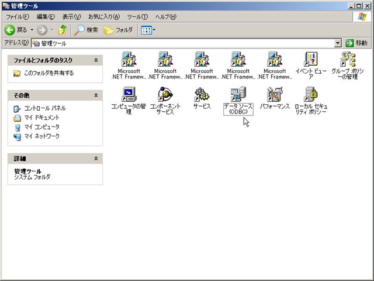The width and height of the screenshot is (374, 281).
Task: Open the お気に入り(A) menu
Action: tap(104, 17)
